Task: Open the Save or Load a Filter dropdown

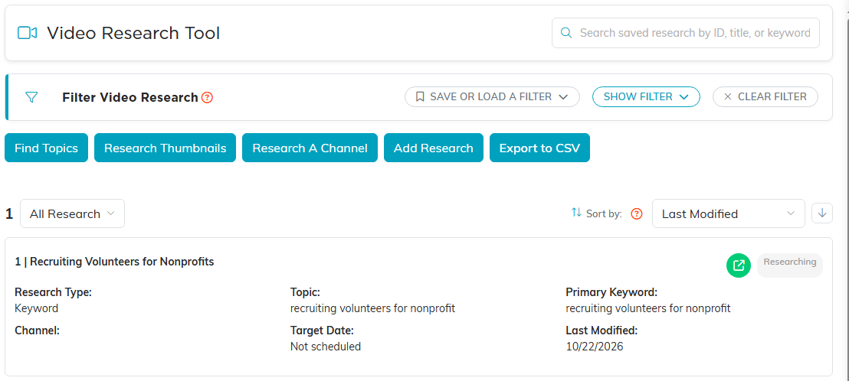Action: tap(492, 96)
